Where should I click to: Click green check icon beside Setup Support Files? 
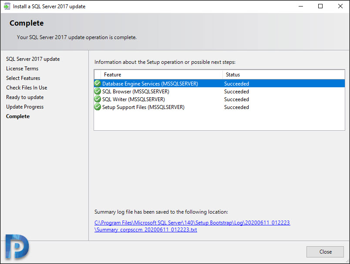coord(98,107)
